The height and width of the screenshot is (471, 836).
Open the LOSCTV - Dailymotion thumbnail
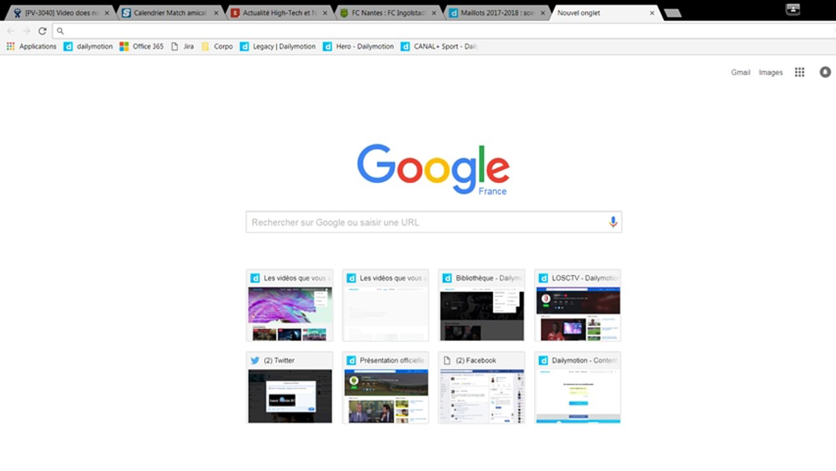[x=578, y=305]
